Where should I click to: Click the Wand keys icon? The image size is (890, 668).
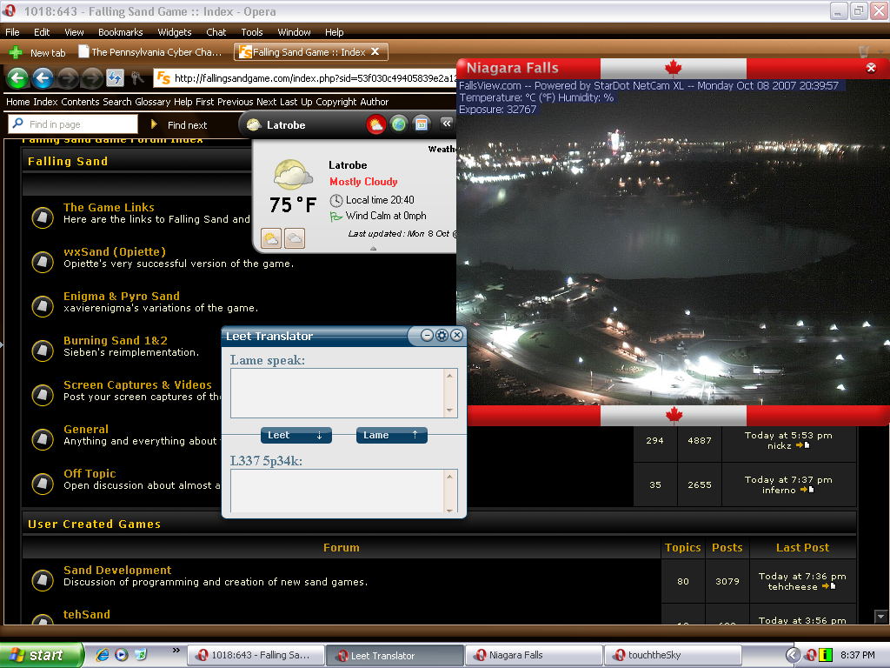136,77
